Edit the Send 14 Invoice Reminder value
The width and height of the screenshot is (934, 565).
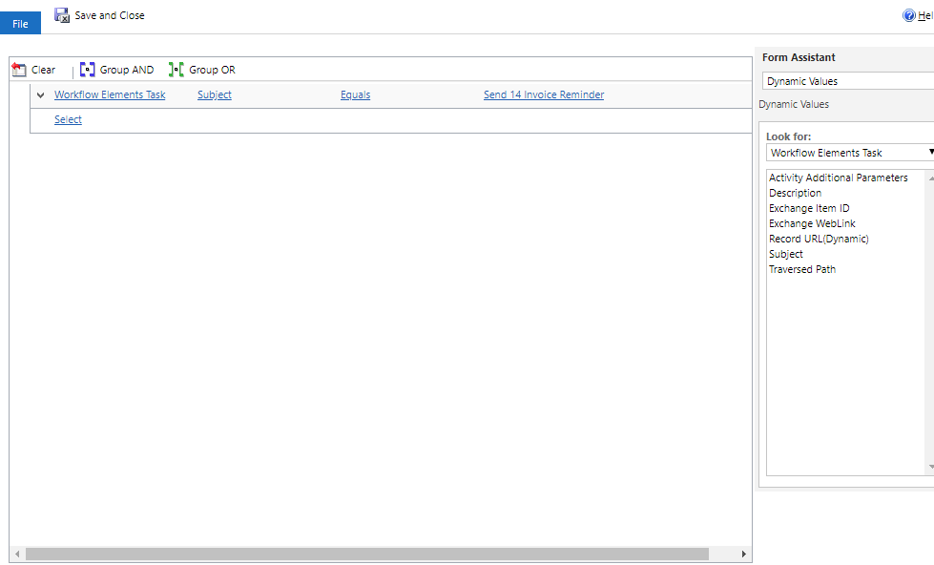(543, 94)
